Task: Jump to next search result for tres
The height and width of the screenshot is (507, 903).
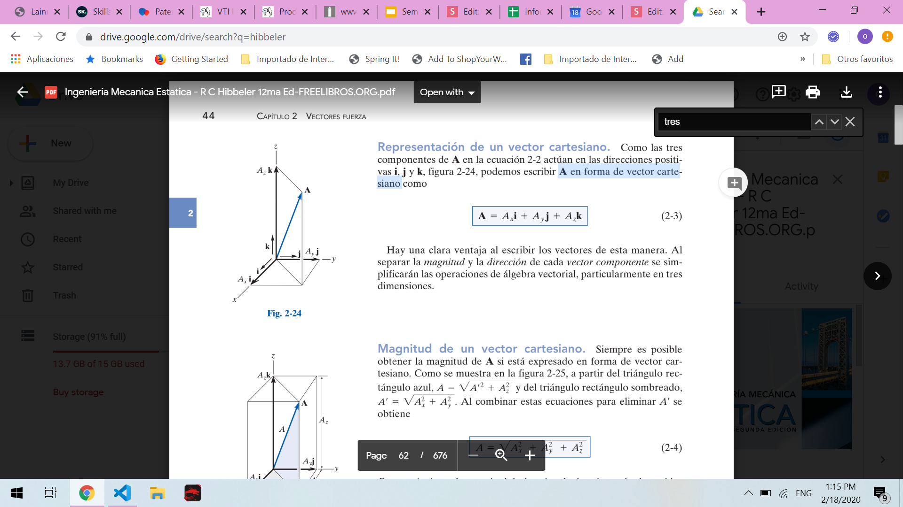Action: click(x=834, y=122)
